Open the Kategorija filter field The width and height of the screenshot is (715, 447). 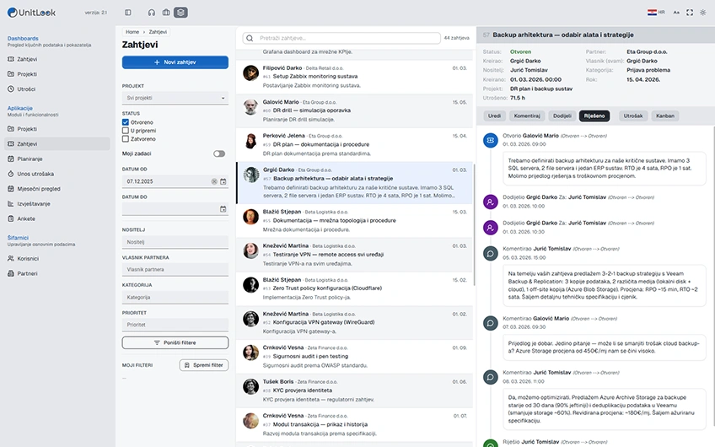point(175,297)
